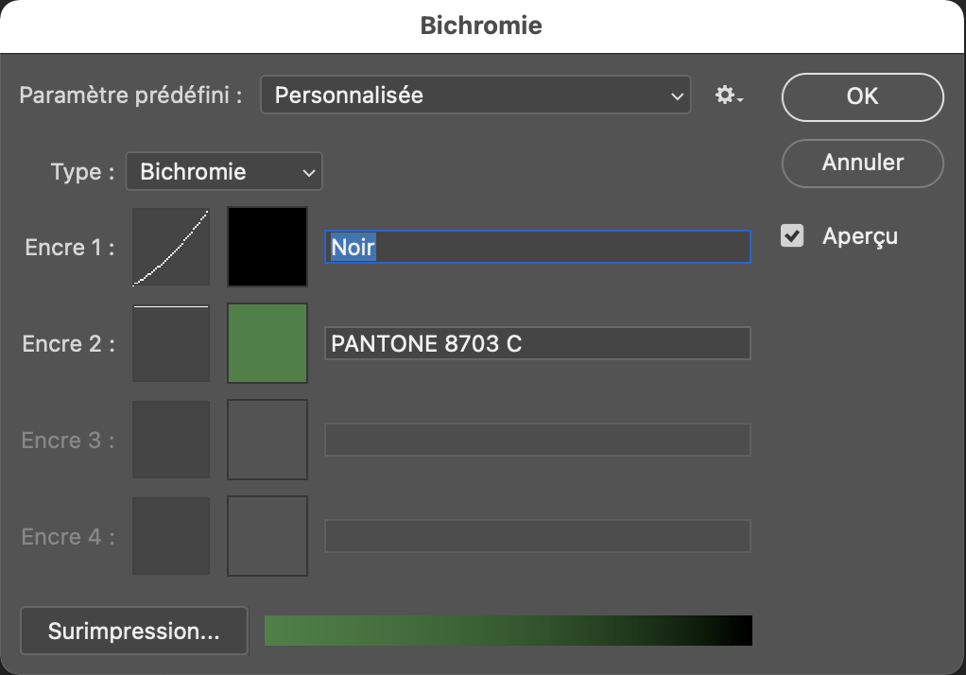The image size is (966, 675).
Task: Open the Type dropdown set to Bichromie
Action: tap(224, 172)
